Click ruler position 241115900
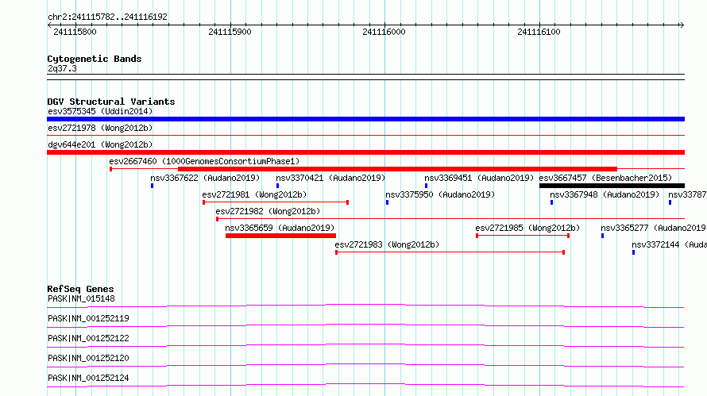 [x=230, y=32]
